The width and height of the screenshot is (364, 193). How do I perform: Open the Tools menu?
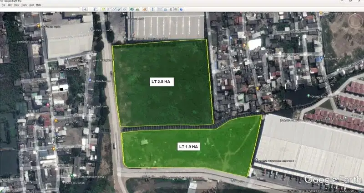24,5
